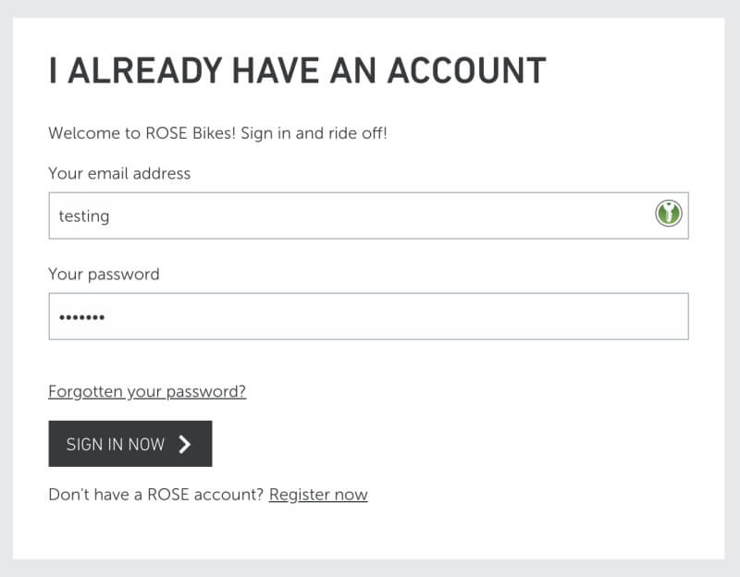Click the green password manager icon
Screen dimensions: 740x577
pos(668,215)
